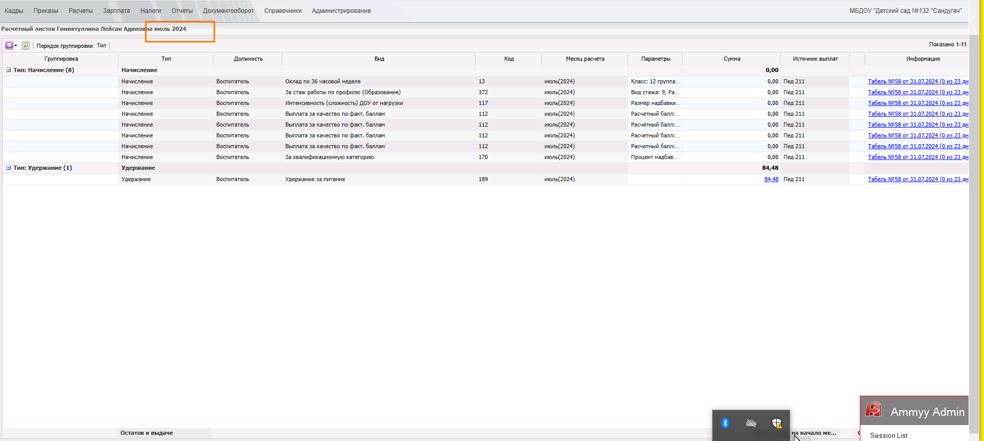The image size is (984, 441).
Task: Select 'За стаж работы по профилю (Образование)' cell
Action: click(379, 92)
